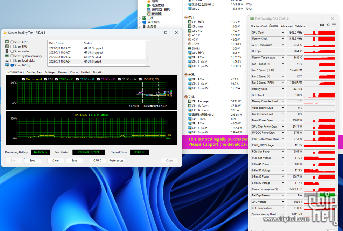
Task: Click the DIMM memory icon in voltage list
Action: pyautogui.click(x=190, y=49)
